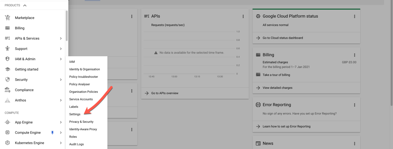Expand the Anthos submenu arrow
This screenshot has width=393, height=149.
tap(61, 100)
